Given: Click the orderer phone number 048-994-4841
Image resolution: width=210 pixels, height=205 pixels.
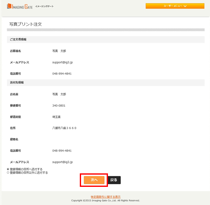Looking at the screenshot, I should tap(62, 74).
